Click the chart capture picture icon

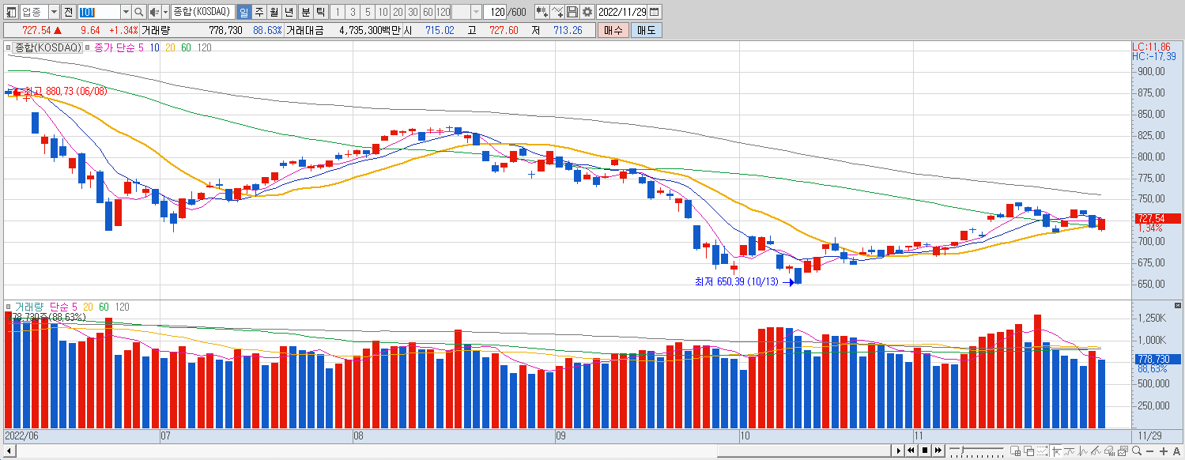pos(1123,451)
